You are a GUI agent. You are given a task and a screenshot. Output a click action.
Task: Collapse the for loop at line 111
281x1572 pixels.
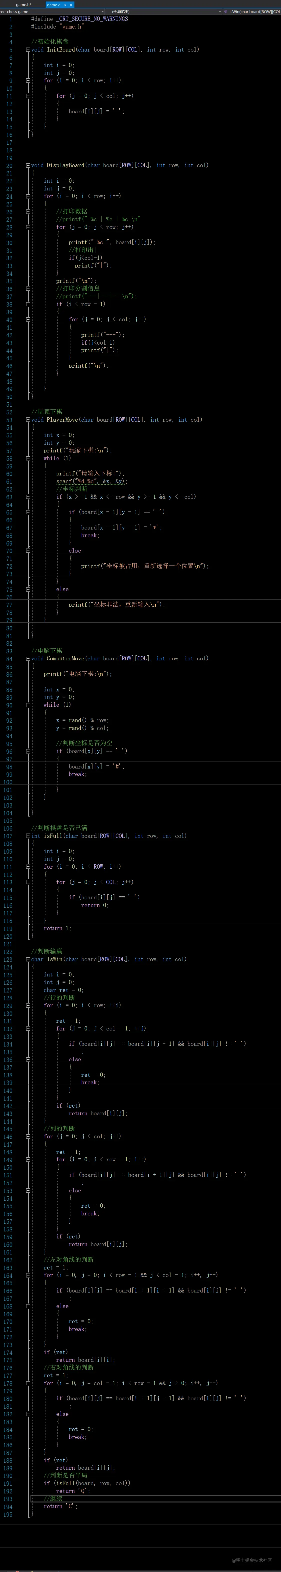pyautogui.click(x=28, y=867)
